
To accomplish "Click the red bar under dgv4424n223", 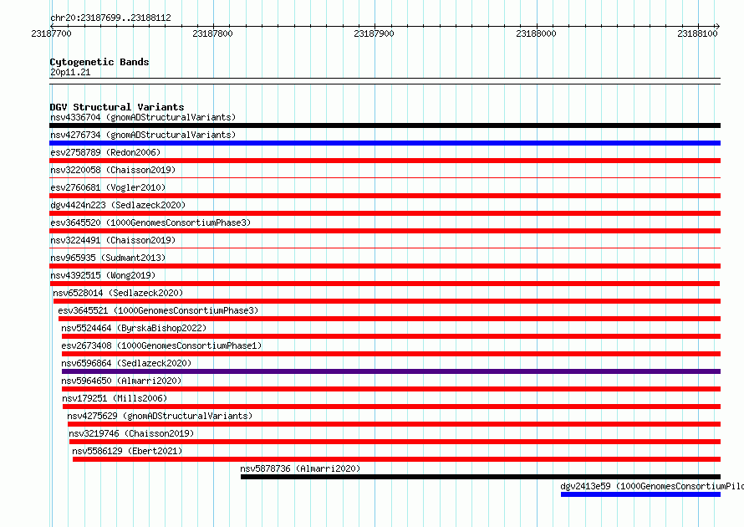I will pos(385,213).
